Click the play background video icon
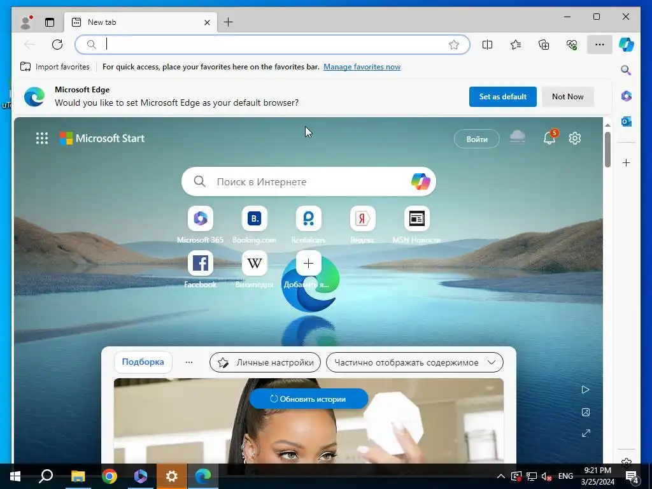Image resolution: width=652 pixels, height=489 pixels. click(586, 390)
